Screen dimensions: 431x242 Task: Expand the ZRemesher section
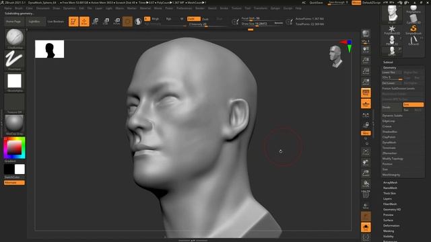pos(389,153)
